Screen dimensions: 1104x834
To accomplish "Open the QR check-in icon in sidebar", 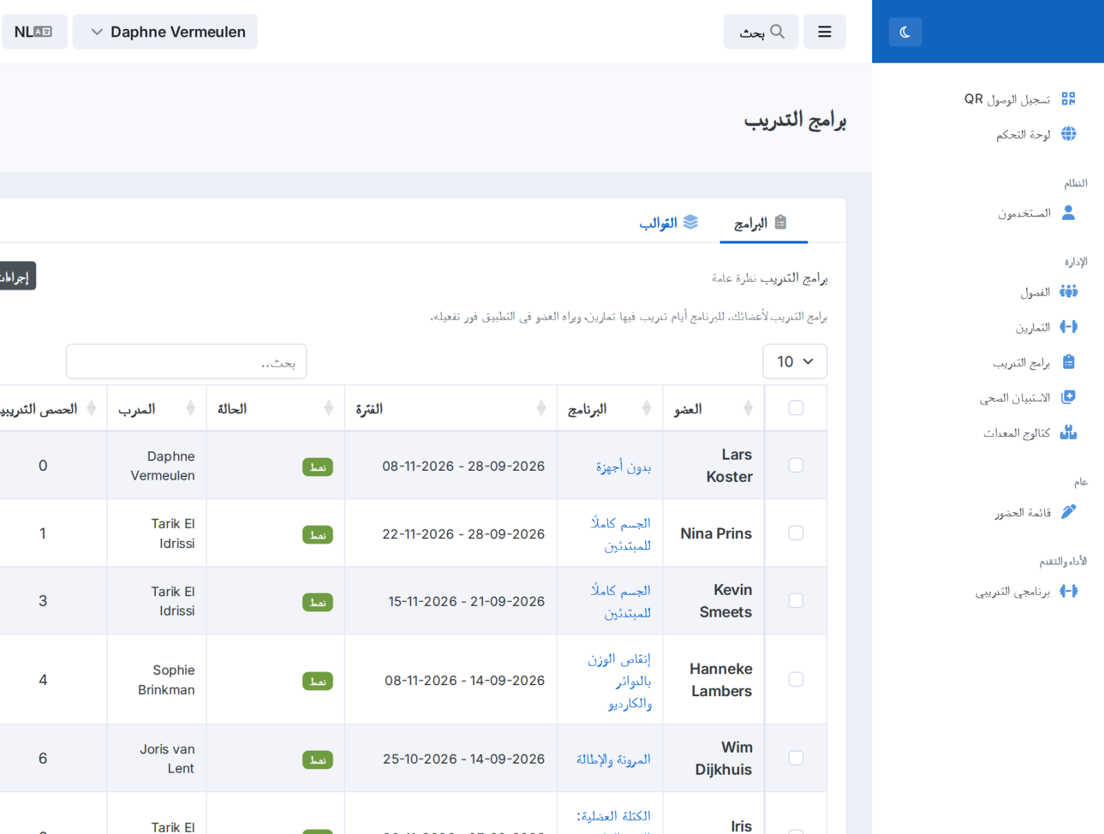I will (x=1068, y=99).
